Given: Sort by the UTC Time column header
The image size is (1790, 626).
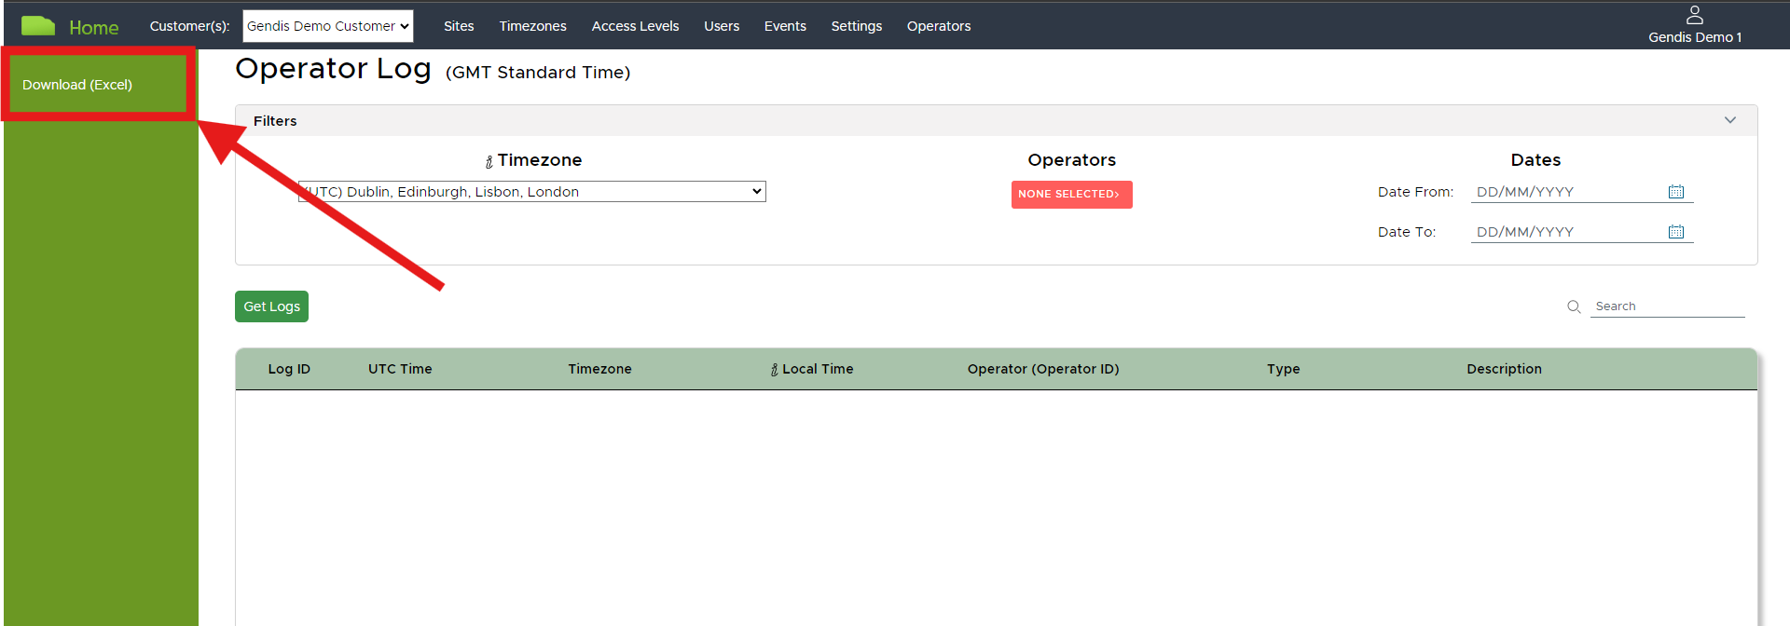Looking at the screenshot, I should point(400,369).
